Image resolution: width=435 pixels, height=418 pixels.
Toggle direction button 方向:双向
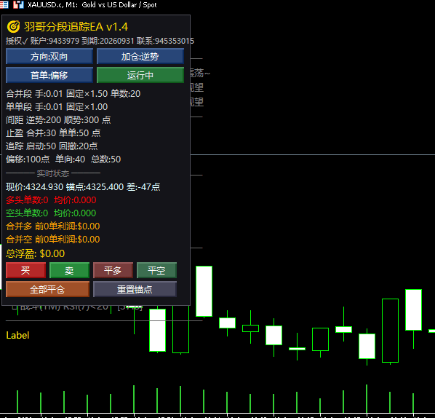(49, 56)
